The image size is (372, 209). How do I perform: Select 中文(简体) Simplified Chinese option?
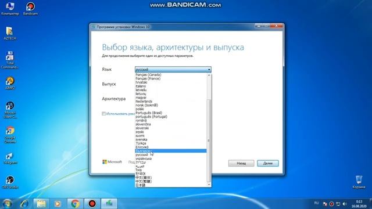(x=171, y=178)
